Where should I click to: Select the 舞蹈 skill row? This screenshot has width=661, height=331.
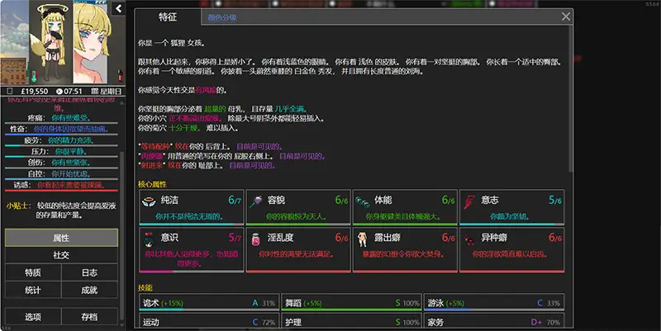point(352,303)
